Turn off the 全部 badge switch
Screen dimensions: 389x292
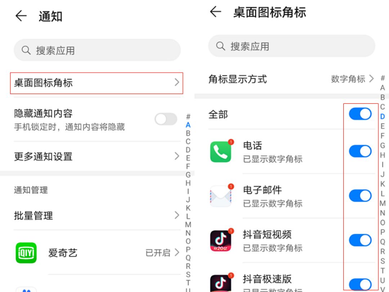click(360, 114)
